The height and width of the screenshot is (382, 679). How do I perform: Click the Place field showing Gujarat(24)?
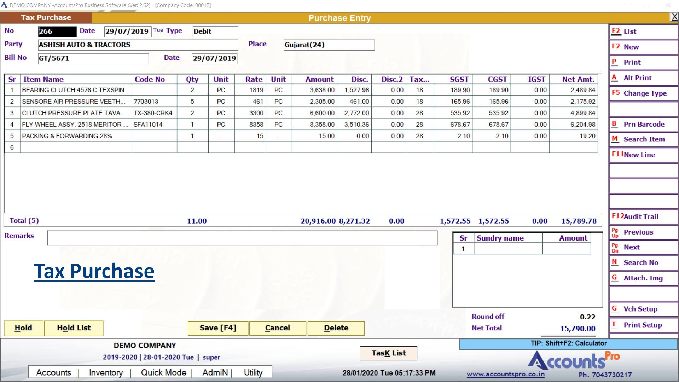[x=329, y=45]
